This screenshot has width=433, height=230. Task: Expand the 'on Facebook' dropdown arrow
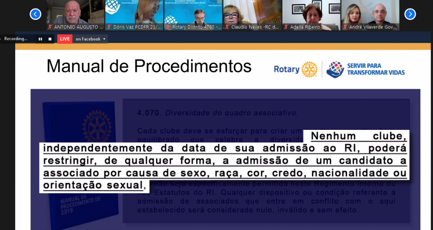[104, 39]
